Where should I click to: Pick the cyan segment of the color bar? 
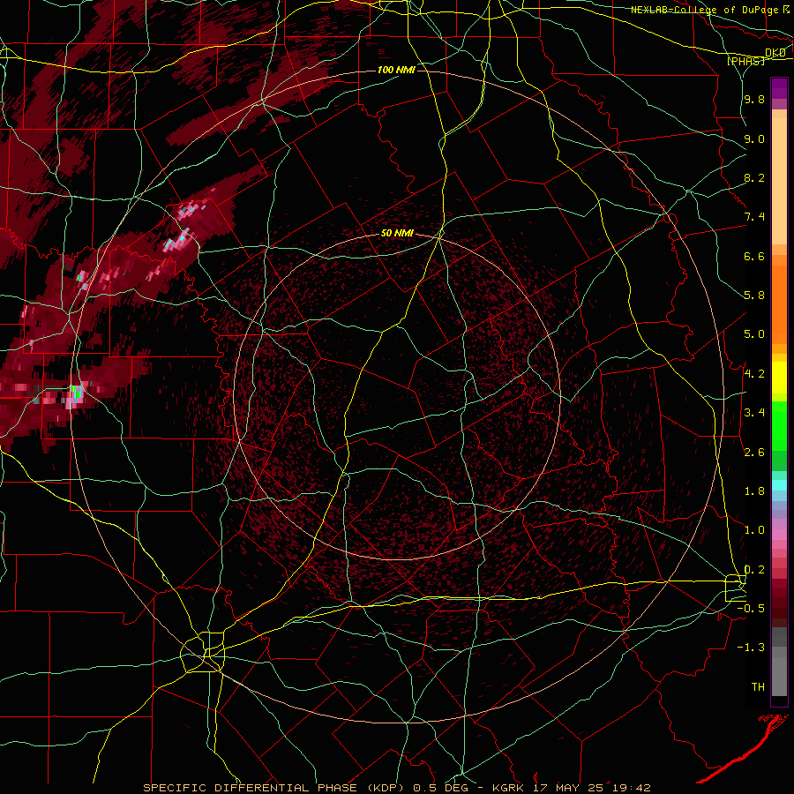tap(779, 485)
